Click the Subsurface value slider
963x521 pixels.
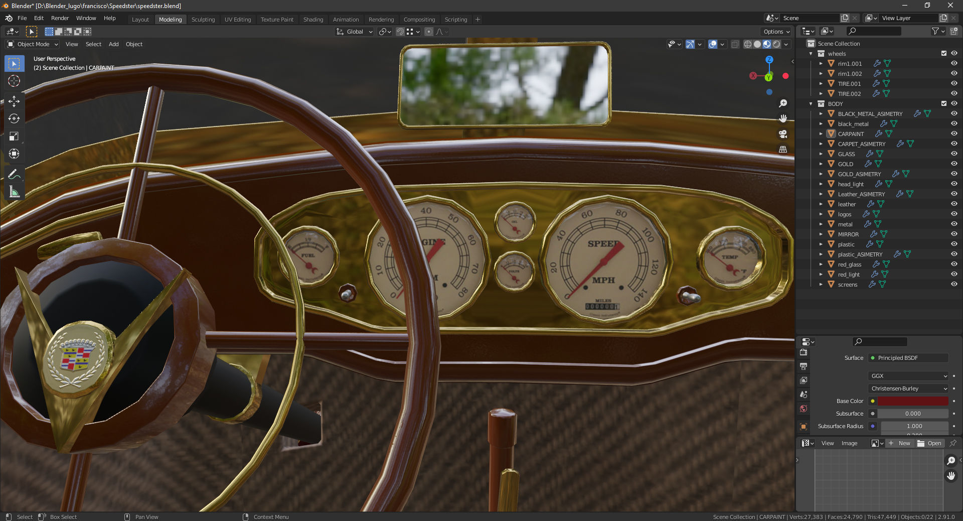pyautogui.click(x=913, y=414)
